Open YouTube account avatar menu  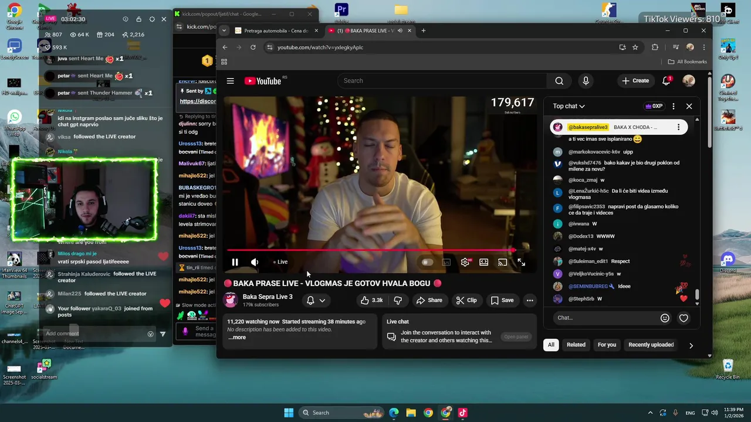click(689, 81)
